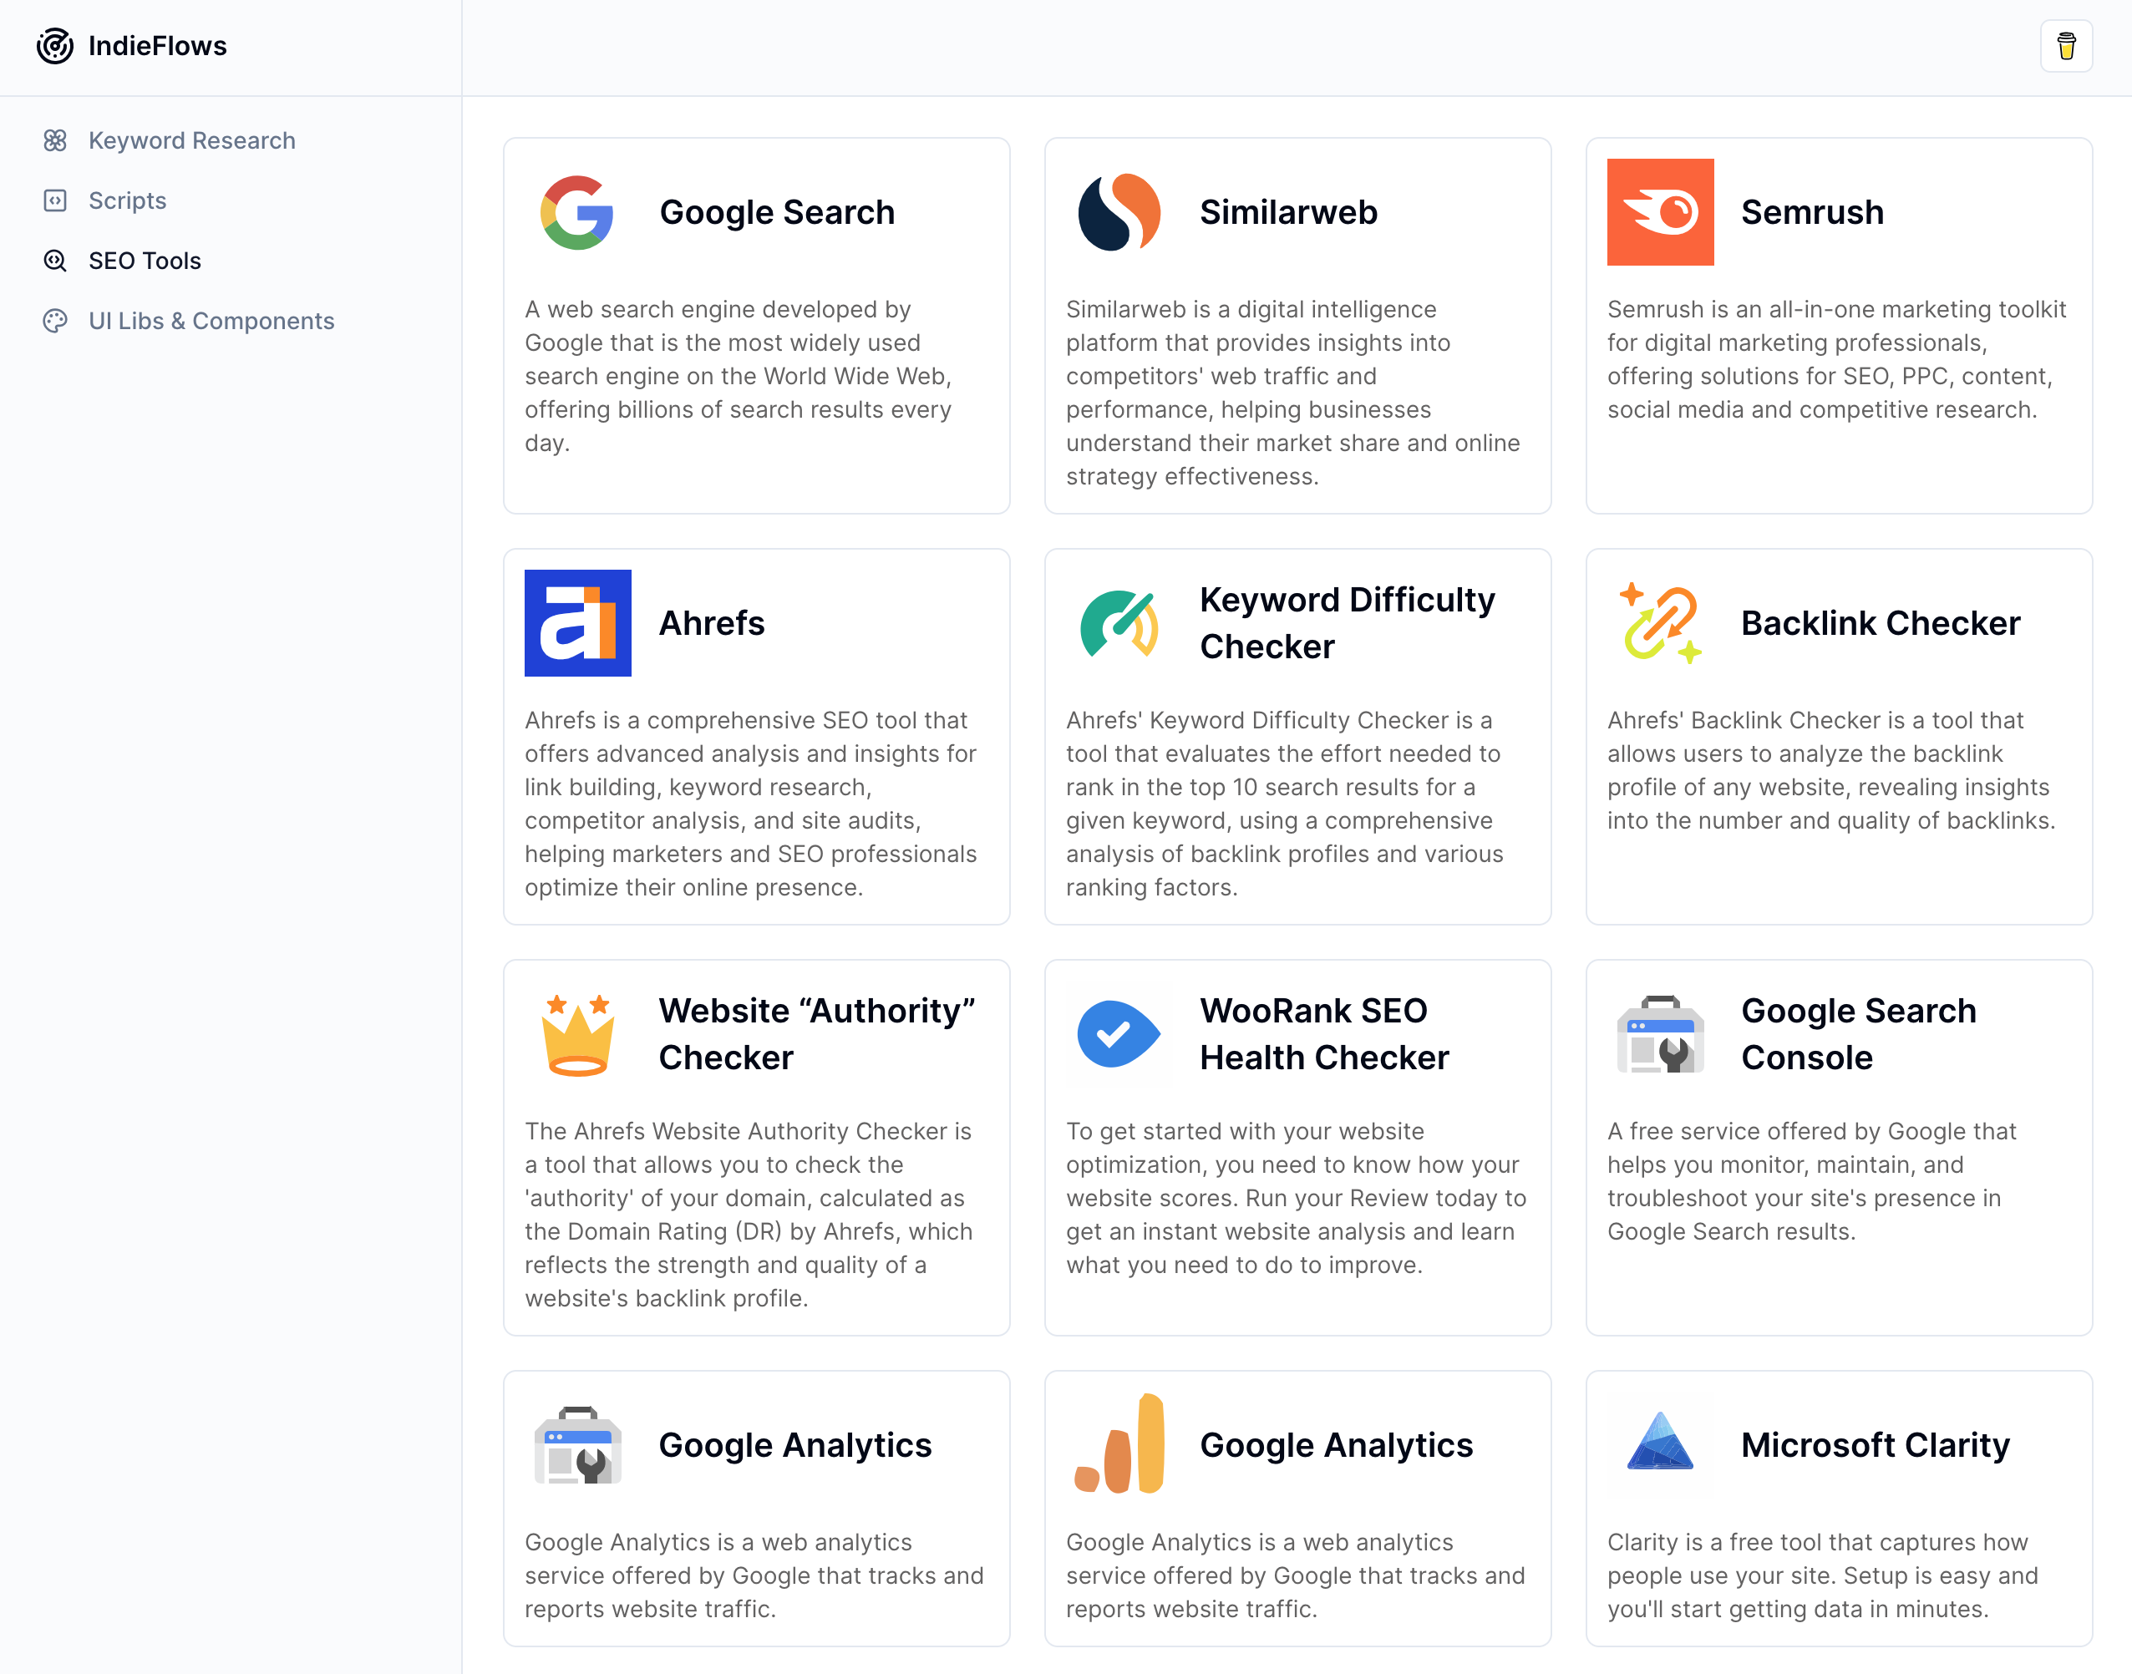Click the IndieFlows logo icon
The width and height of the screenshot is (2132, 1674).
click(x=55, y=46)
